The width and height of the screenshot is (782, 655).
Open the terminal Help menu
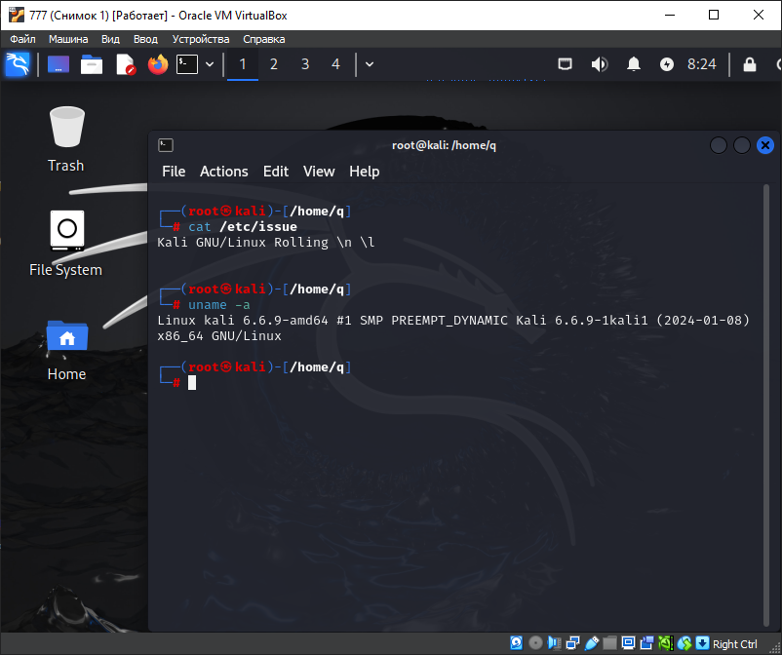[x=364, y=172]
